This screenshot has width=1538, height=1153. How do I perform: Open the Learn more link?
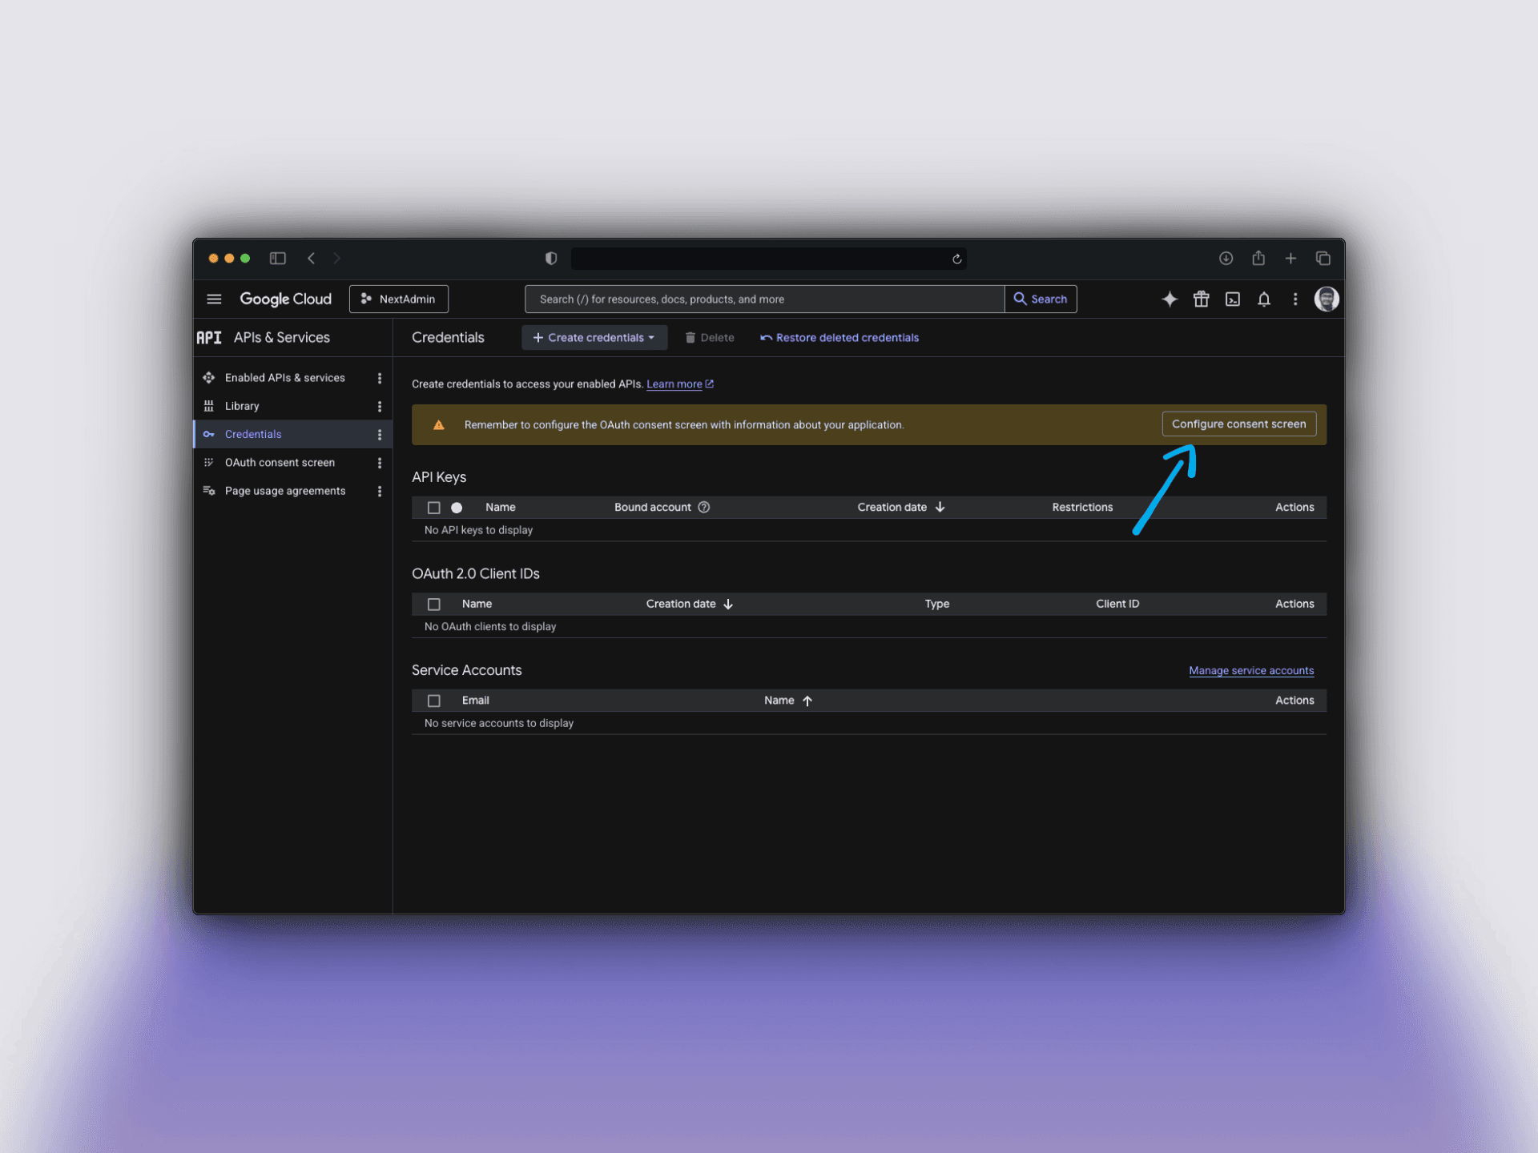point(674,384)
